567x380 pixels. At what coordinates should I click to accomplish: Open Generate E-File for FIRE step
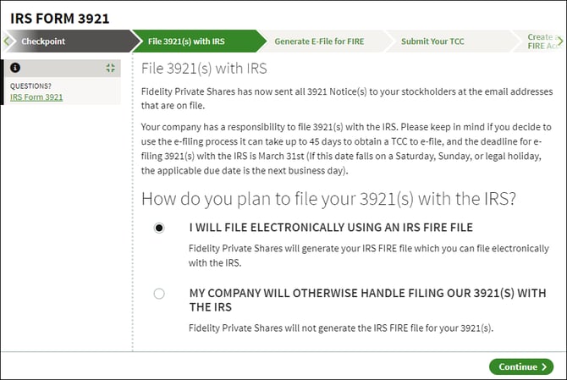point(319,41)
